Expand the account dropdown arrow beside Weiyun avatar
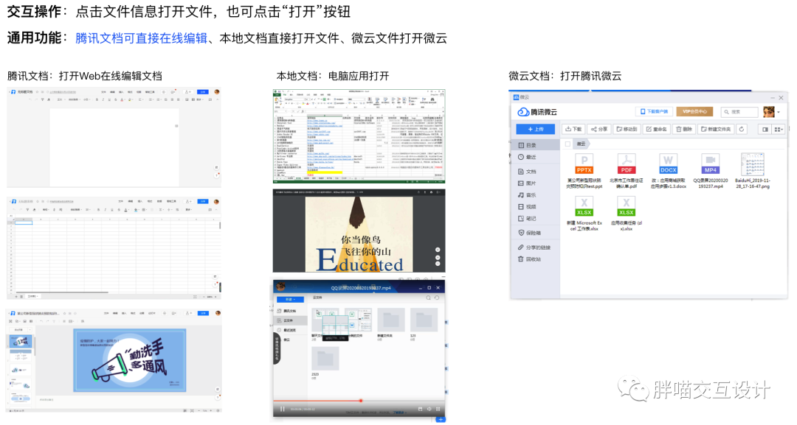Screen dimensions: 797x425 779,112
